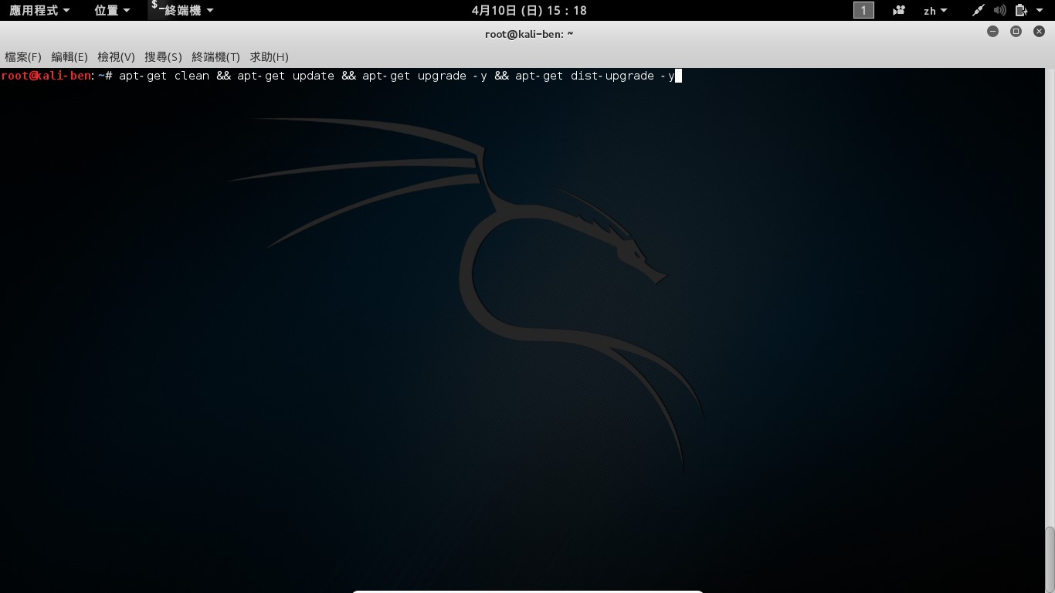Screen dimensions: 1055x593
Task: Click the word 'update' in the command
Action: (x=313, y=76)
